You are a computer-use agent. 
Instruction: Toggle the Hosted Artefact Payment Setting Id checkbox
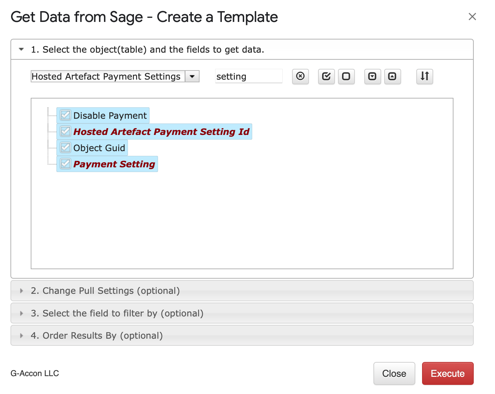65,132
